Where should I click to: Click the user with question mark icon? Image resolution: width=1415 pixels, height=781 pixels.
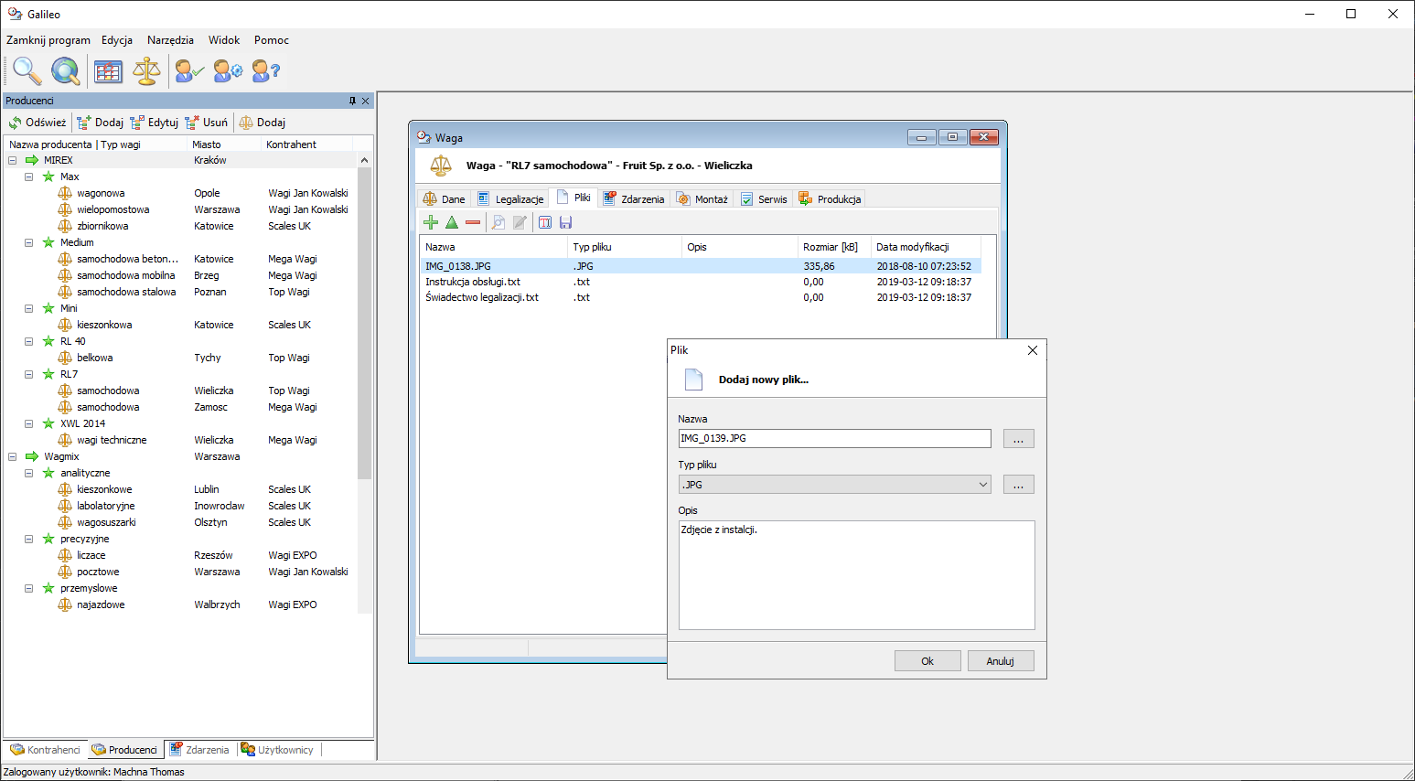(x=265, y=70)
